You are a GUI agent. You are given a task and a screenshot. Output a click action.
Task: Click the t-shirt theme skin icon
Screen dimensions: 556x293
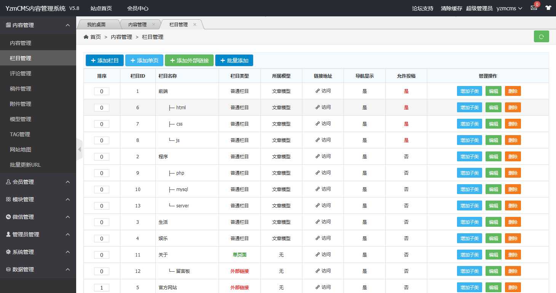pyautogui.click(x=548, y=8)
